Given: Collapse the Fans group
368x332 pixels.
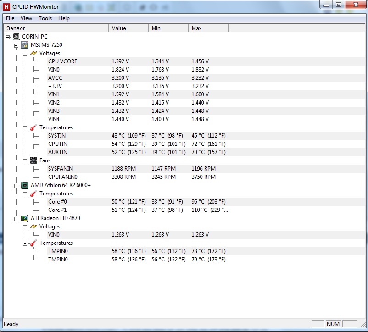Looking at the screenshot, I should point(25,161).
